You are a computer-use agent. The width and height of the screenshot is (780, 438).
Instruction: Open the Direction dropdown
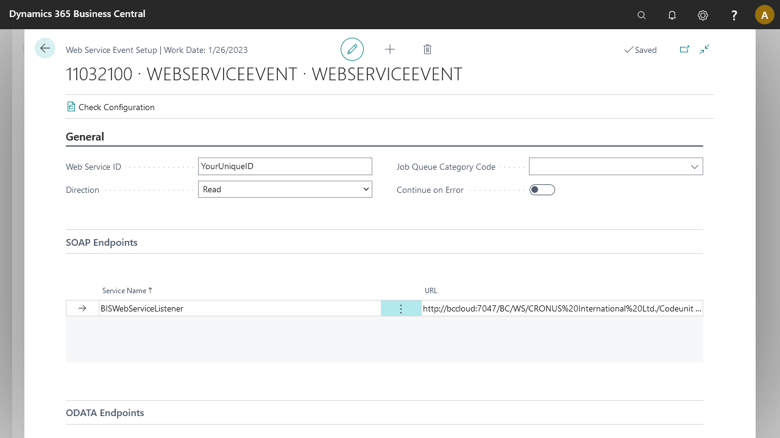coord(285,189)
